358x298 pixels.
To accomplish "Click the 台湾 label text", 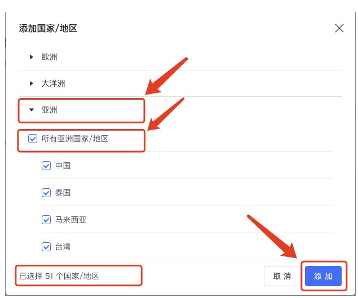I will tap(63, 247).
